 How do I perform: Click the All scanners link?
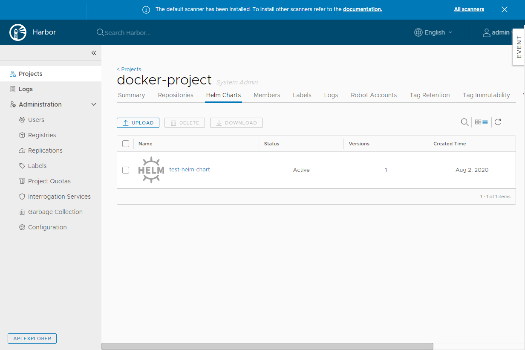[x=469, y=9]
